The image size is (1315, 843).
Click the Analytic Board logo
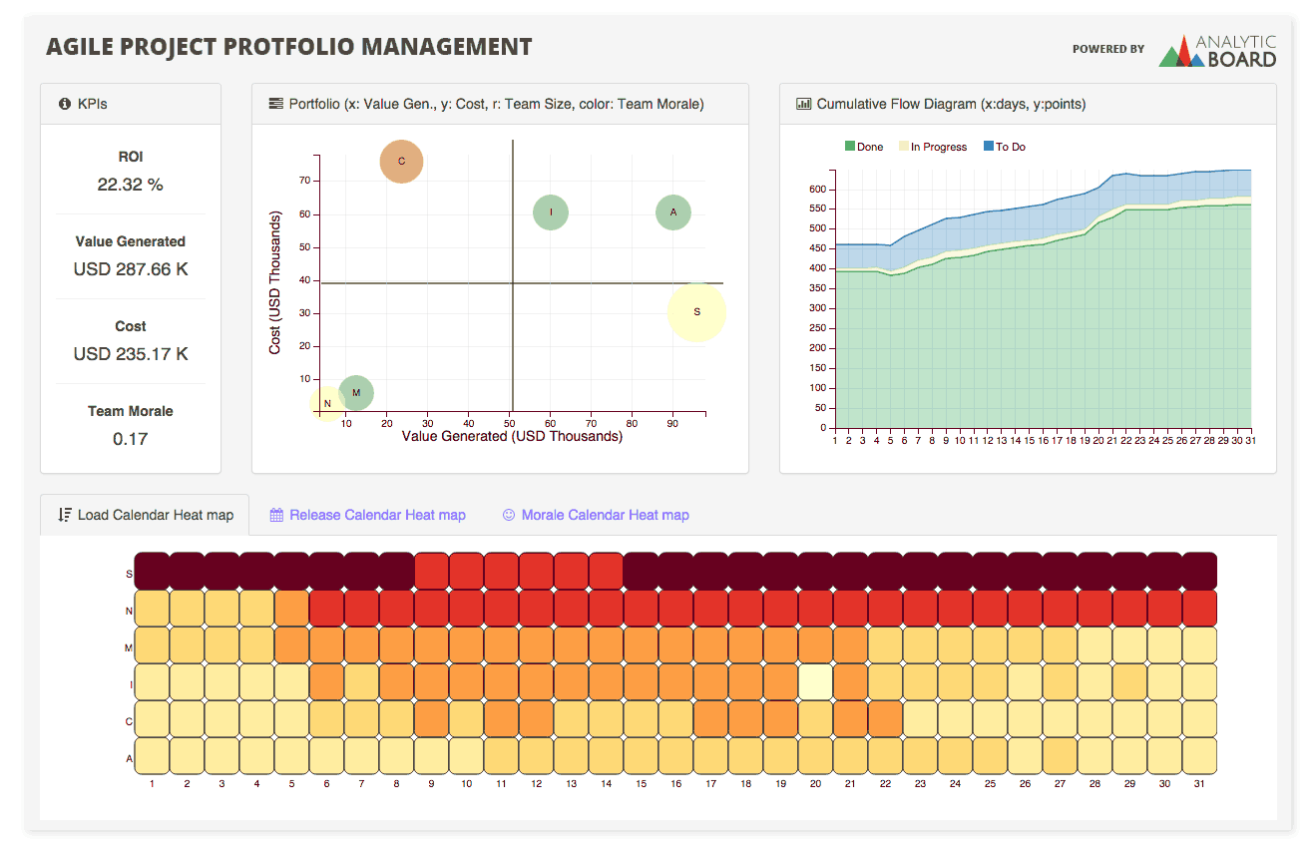click(1217, 51)
